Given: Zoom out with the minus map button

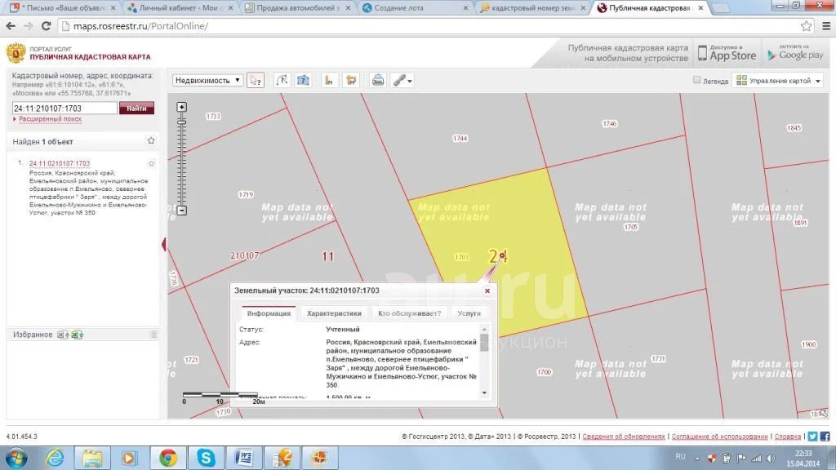Looking at the screenshot, I should point(182,211).
